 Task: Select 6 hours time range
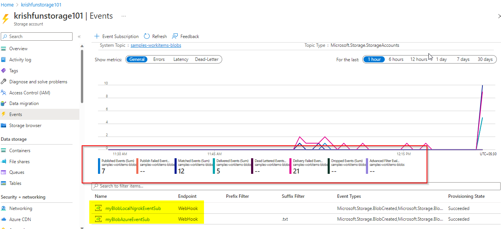pos(396,59)
